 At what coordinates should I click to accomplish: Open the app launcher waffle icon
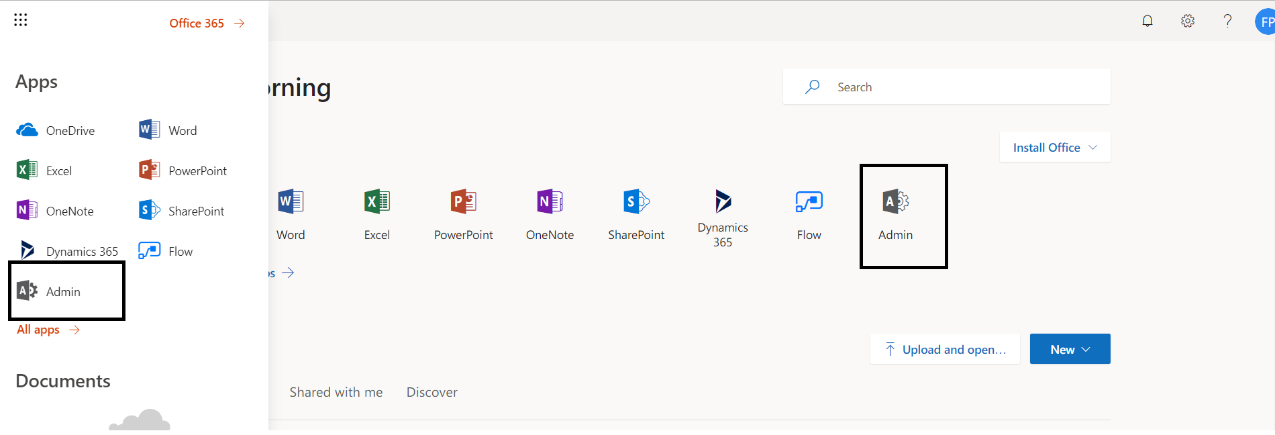[x=21, y=20]
